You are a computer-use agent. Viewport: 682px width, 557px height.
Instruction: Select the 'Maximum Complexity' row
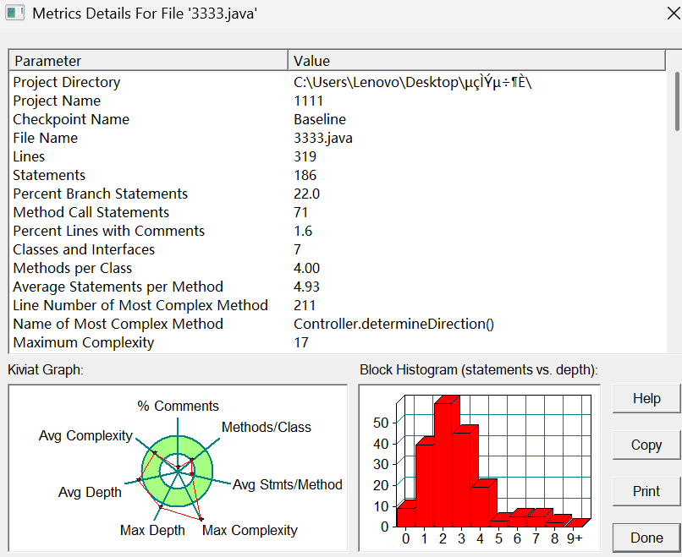tap(338, 343)
